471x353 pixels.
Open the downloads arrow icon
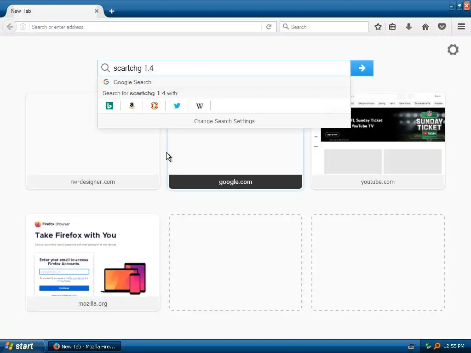pyautogui.click(x=409, y=27)
